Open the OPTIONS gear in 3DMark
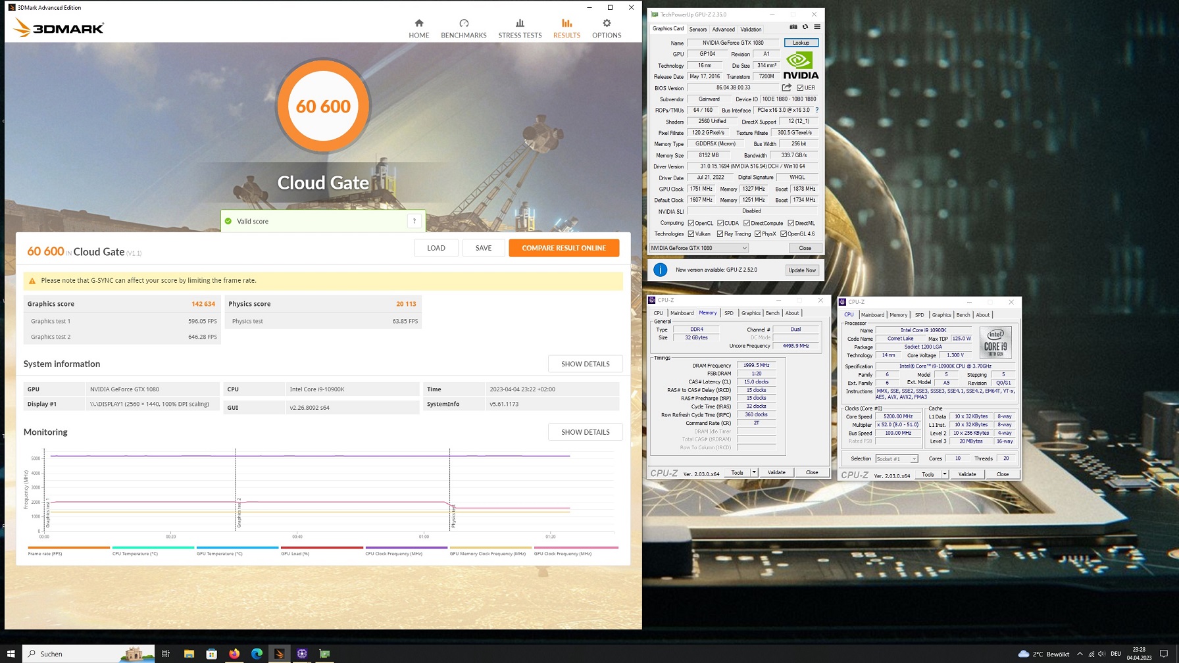The image size is (1179, 663). click(607, 28)
